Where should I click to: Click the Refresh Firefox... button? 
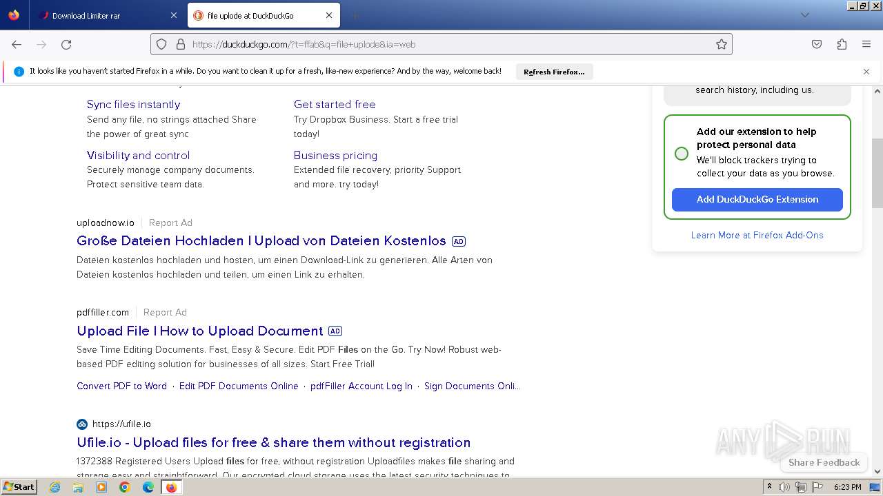pyautogui.click(x=554, y=72)
